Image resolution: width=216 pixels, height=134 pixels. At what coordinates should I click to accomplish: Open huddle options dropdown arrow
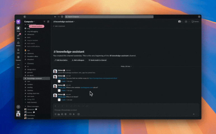coord(189,21)
